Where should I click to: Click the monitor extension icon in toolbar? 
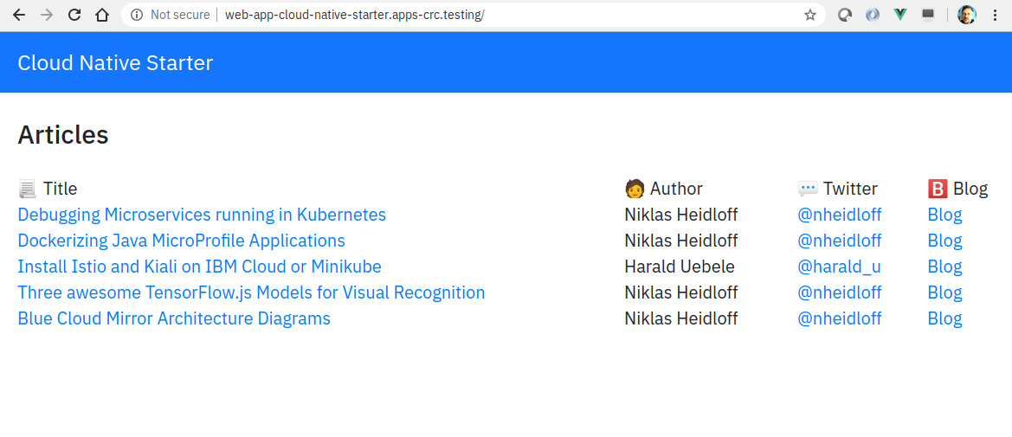928,15
